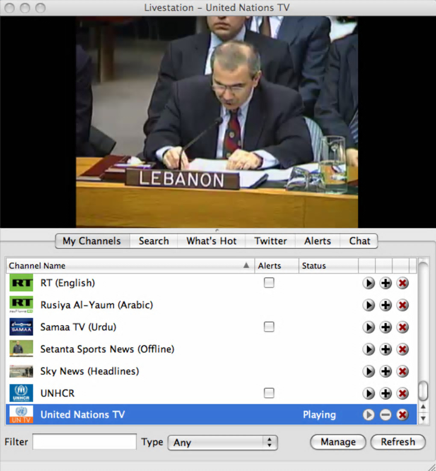Click the Status column header
This screenshot has height=471, width=436.
[x=328, y=266]
